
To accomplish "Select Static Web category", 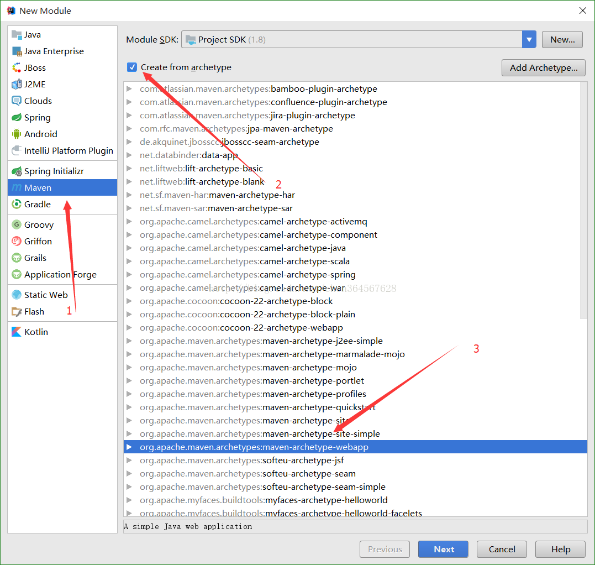I will pyautogui.click(x=62, y=295).
